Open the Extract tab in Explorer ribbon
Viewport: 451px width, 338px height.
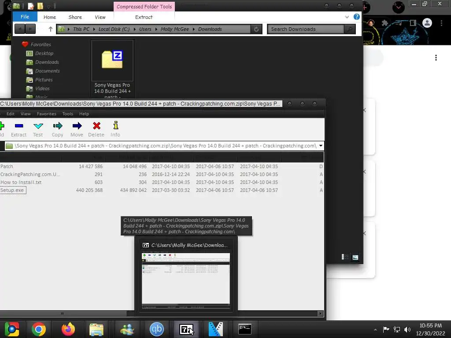click(x=144, y=17)
